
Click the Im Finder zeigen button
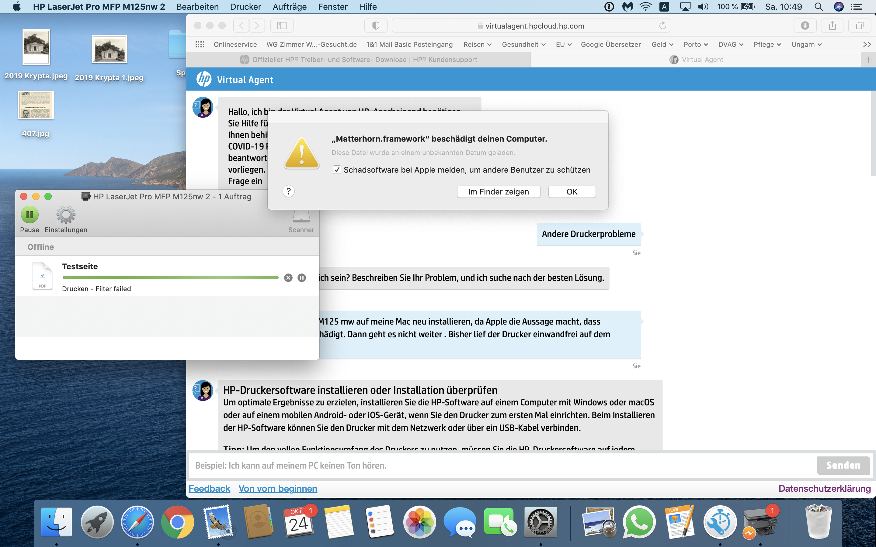(499, 192)
